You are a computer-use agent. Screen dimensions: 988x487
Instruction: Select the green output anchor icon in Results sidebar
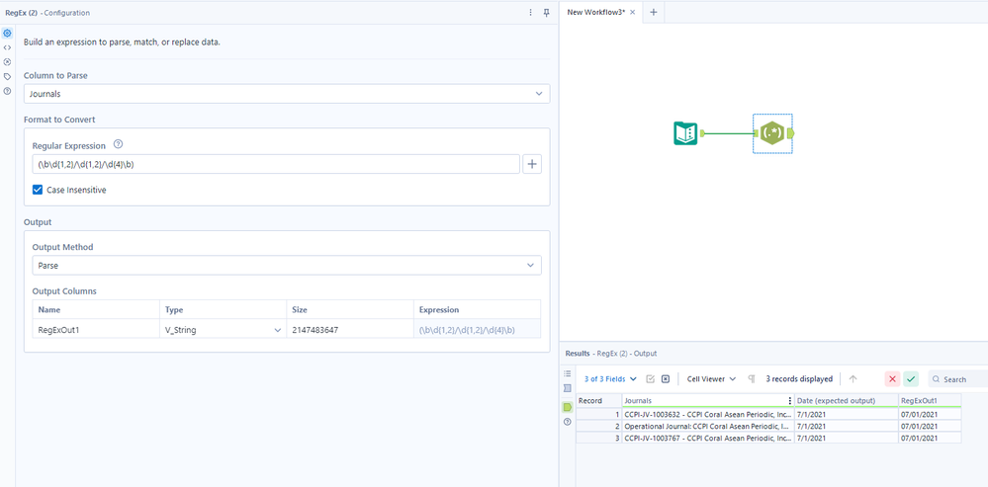(567, 407)
